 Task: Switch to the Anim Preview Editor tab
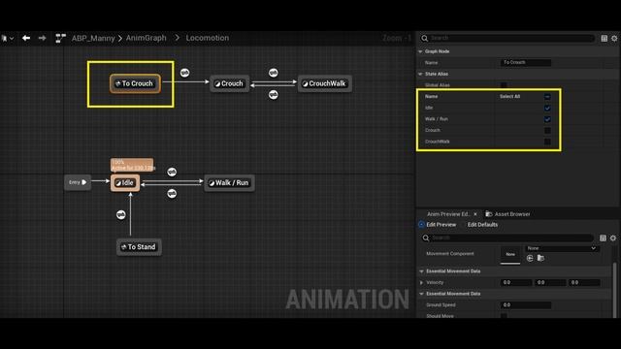click(448, 214)
